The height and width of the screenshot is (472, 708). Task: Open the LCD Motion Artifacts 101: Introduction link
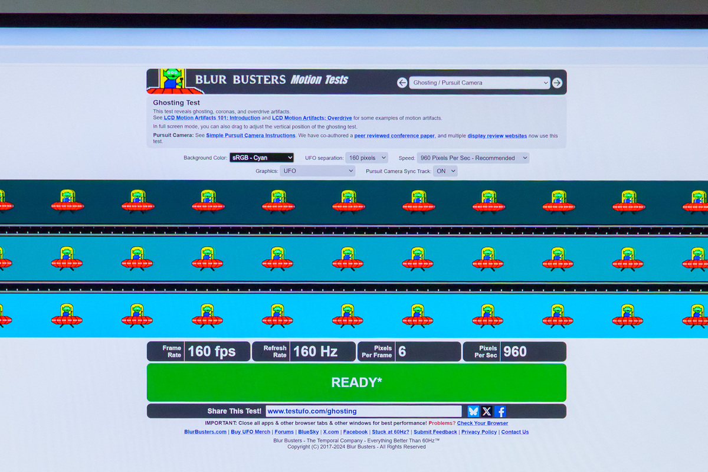point(212,118)
